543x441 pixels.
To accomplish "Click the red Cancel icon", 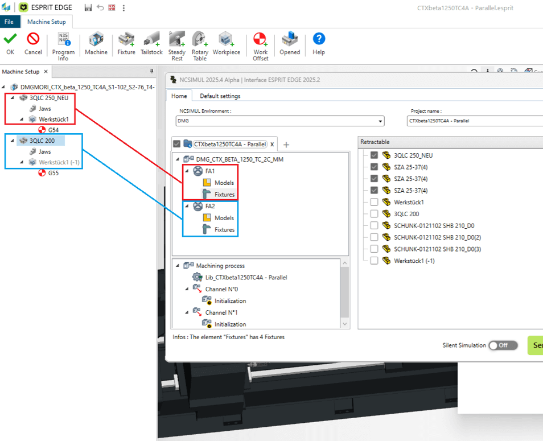I will click(33, 39).
